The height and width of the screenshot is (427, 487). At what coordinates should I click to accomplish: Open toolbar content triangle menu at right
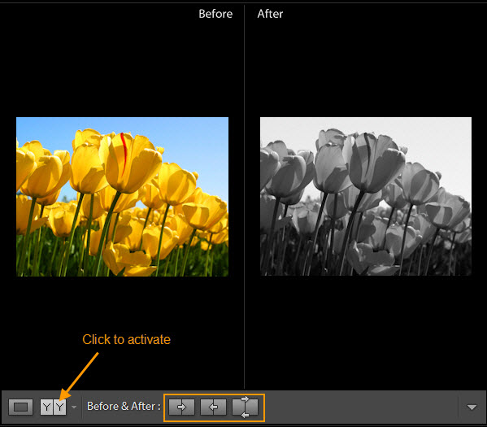[472, 407]
